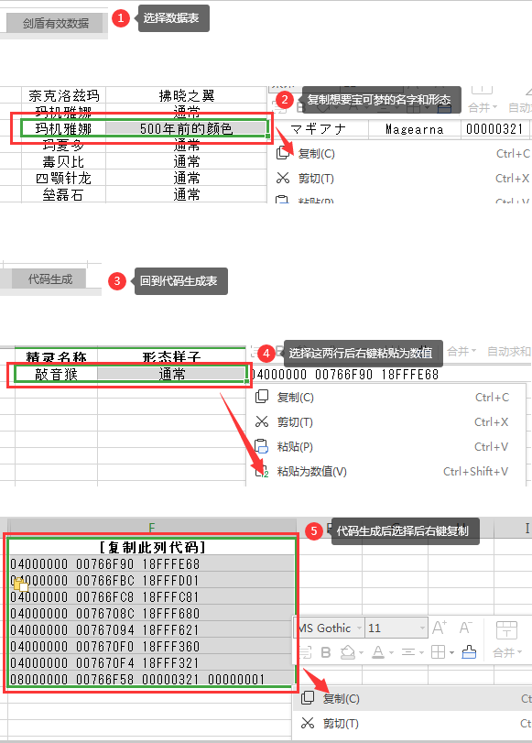This screenshot has height=743, width=532.
Task: Click the Bold B icon in mini toolbar
Action: tap(325, 652)
